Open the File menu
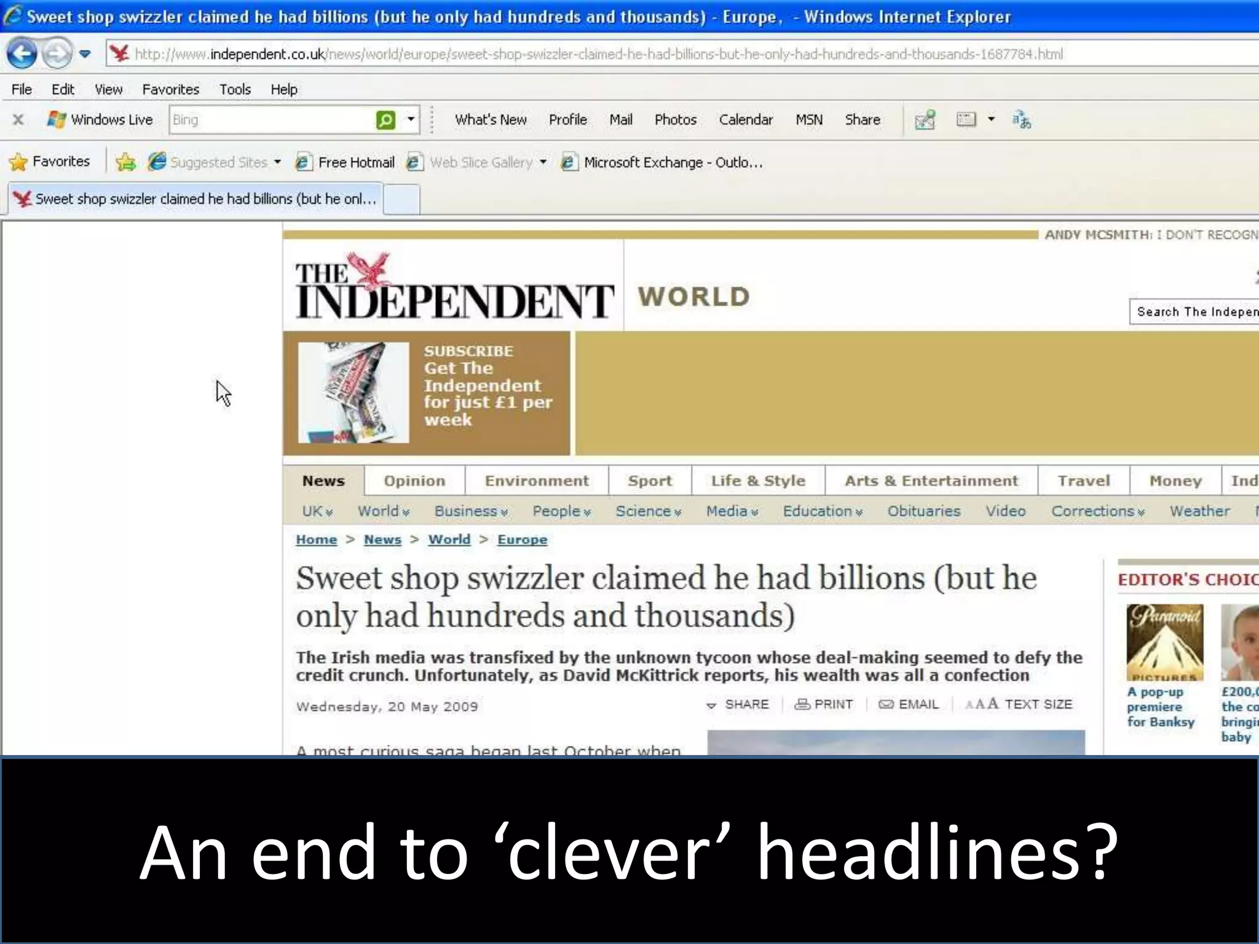 point(22,90)
